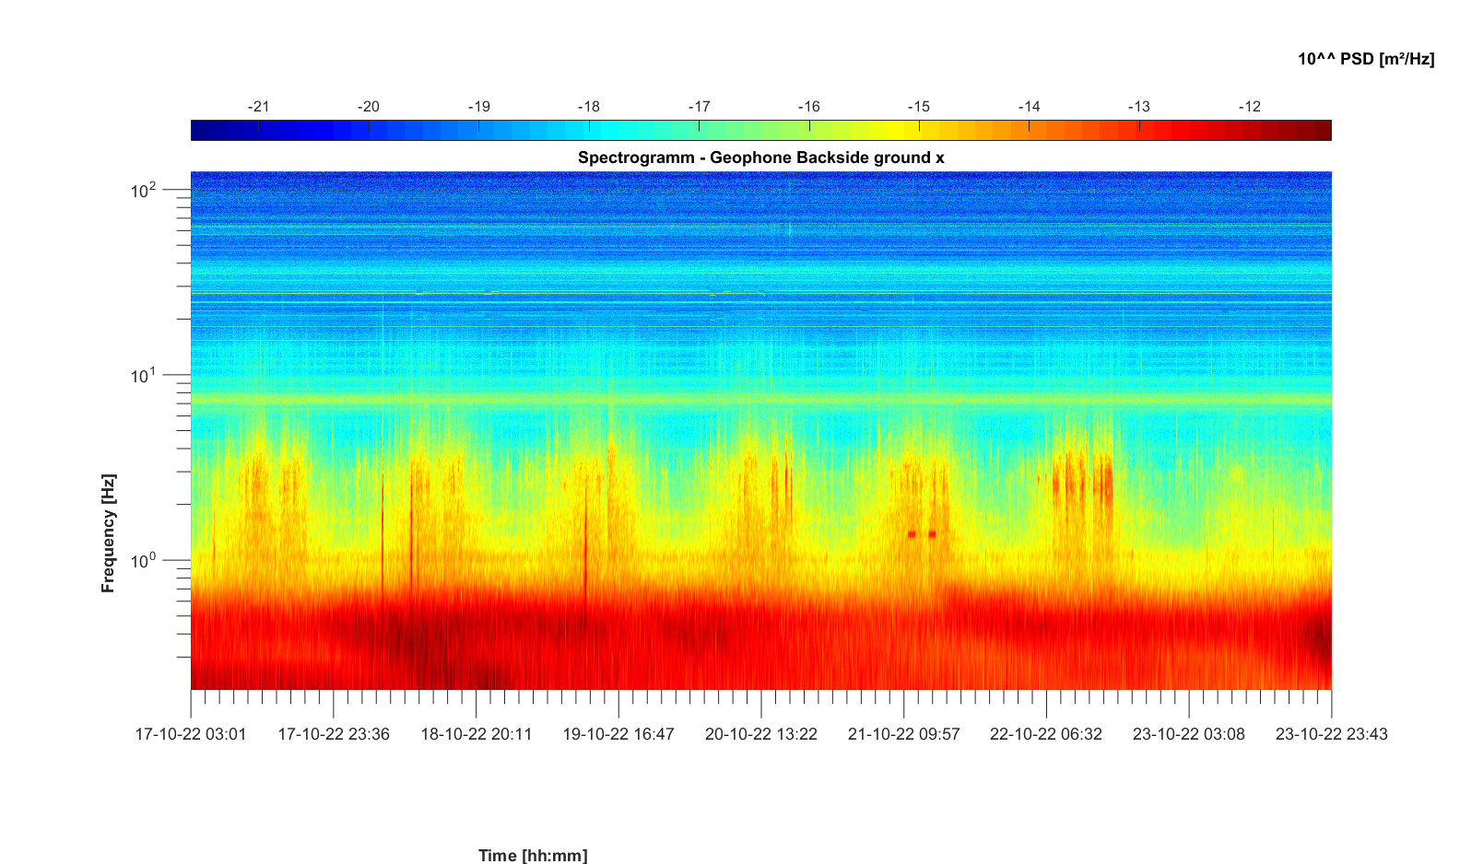Screen dimensions: 1472x864
Task: Click the spectrogram heatmap plot area
Action: coord(761,430)
